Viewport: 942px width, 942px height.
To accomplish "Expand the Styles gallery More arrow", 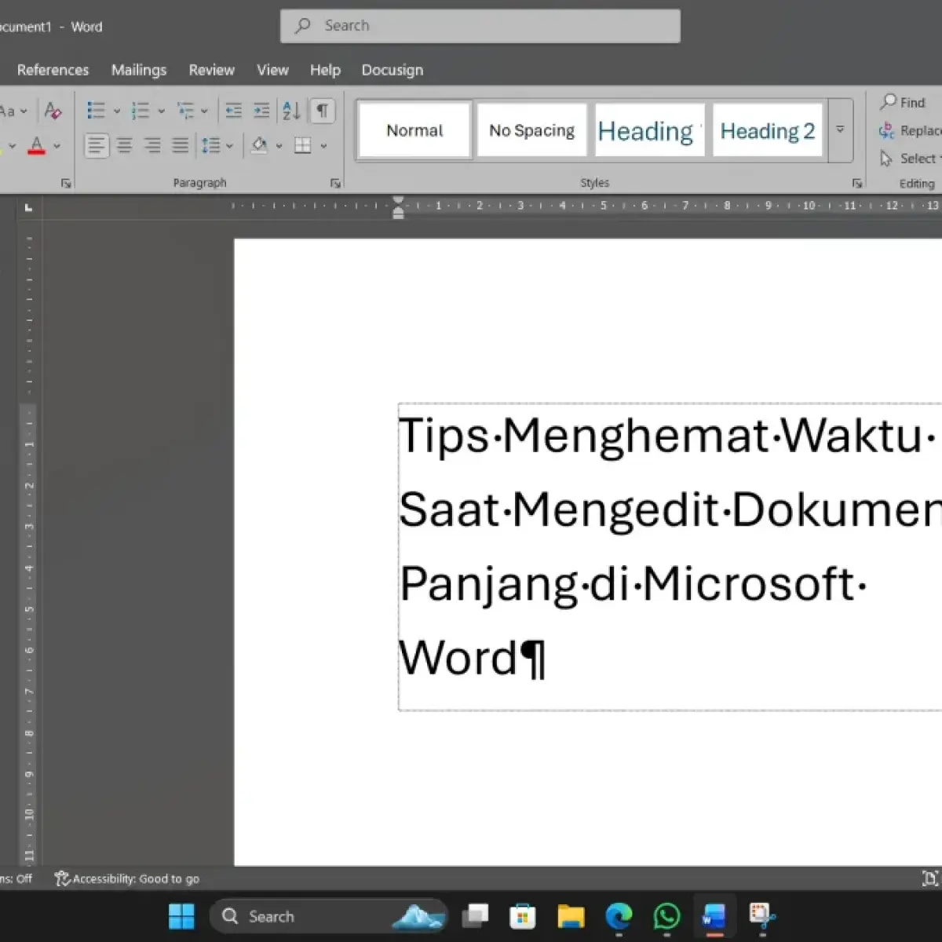I will (x=840, y=130).
